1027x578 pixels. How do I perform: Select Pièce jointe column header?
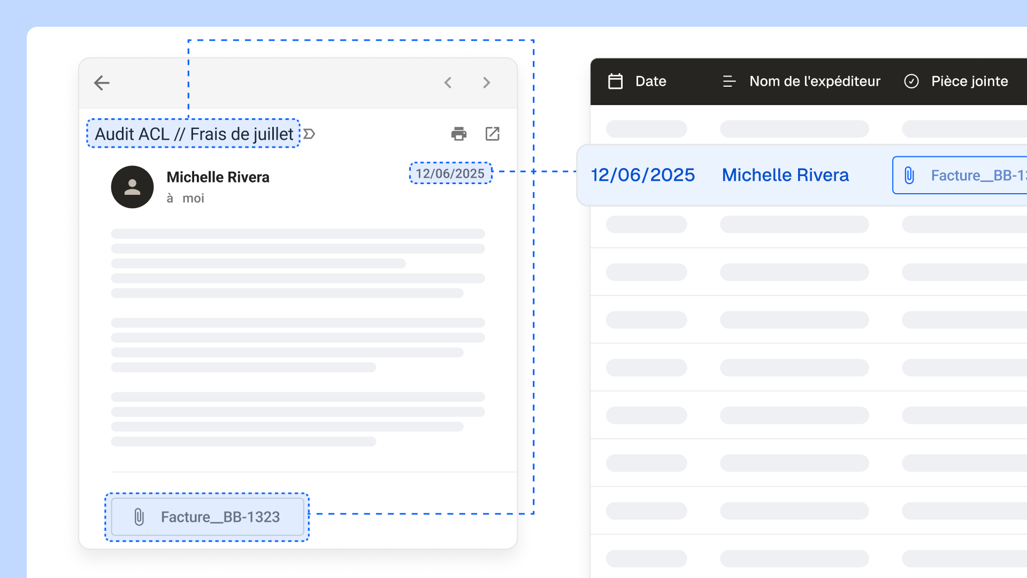coord(969,81)
